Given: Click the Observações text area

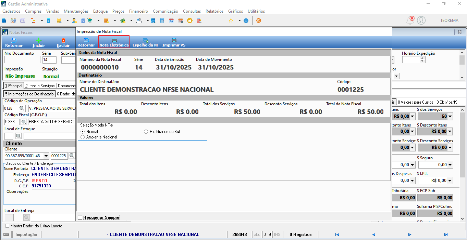Looking at the screenshot, I should pyautogui.click(x=53, y=196).
